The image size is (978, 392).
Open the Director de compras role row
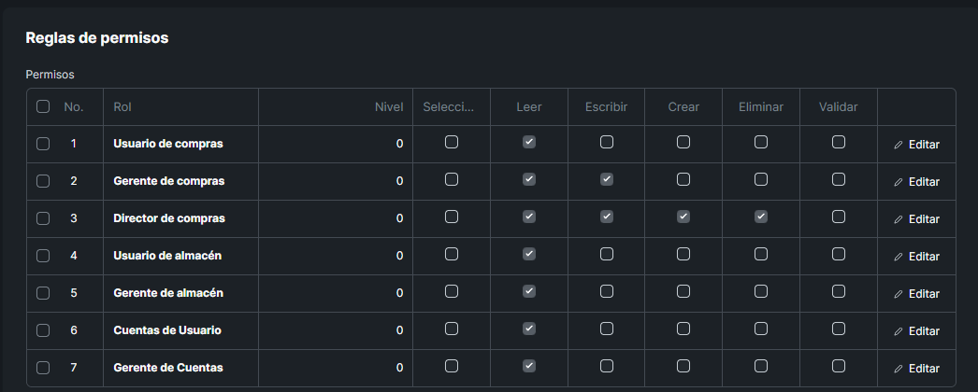[x=169, y=218]
